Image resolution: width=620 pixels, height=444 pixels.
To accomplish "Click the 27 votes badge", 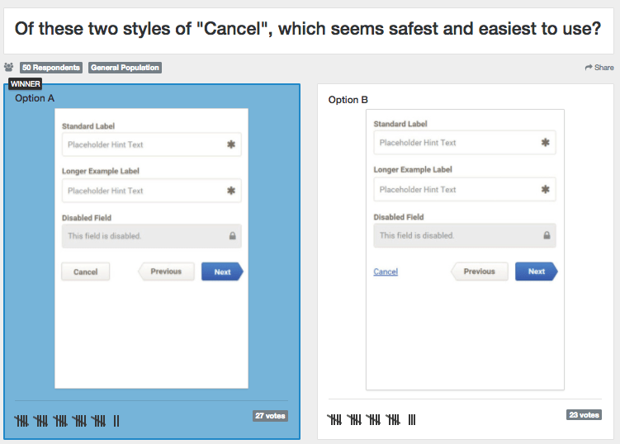I will click(x=270, y=416).
